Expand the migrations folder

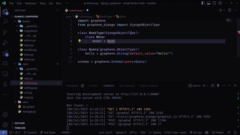coord(17,31)
